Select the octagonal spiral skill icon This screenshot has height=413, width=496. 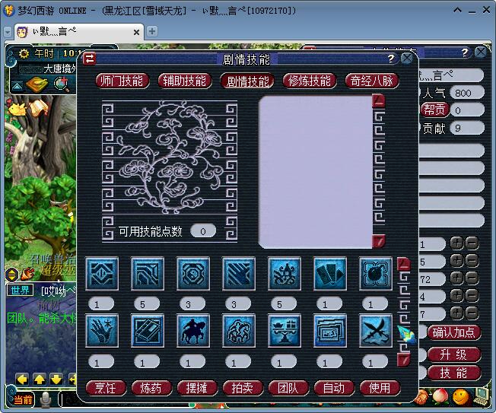pos(193,274)
